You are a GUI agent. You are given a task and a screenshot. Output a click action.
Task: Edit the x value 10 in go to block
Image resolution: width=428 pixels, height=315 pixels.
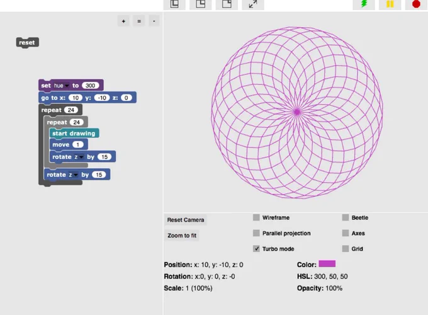[76, 98]
